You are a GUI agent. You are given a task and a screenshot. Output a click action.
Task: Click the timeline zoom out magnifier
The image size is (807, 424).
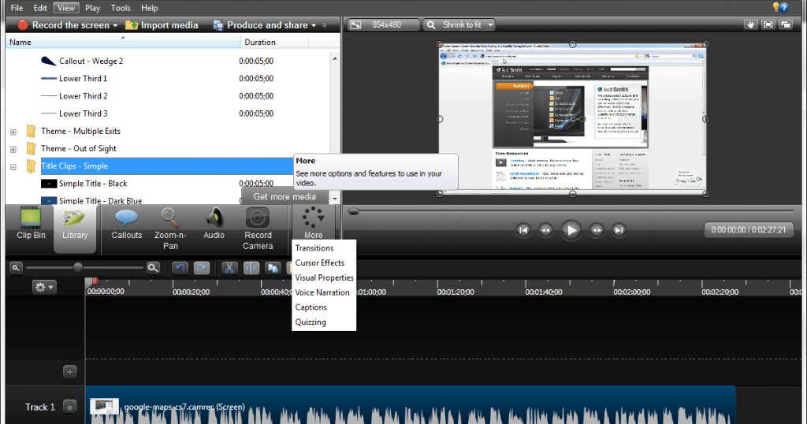(x=16, y=268)
